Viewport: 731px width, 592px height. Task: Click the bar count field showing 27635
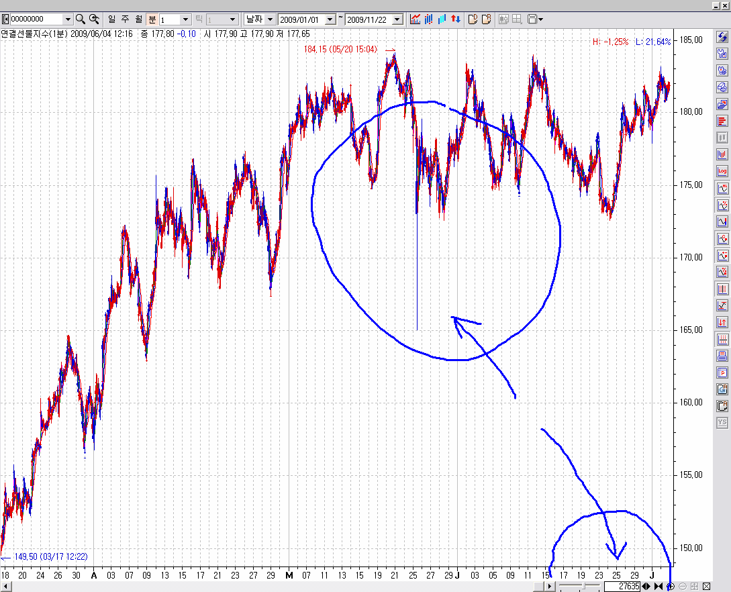click(x=622, y=587)
